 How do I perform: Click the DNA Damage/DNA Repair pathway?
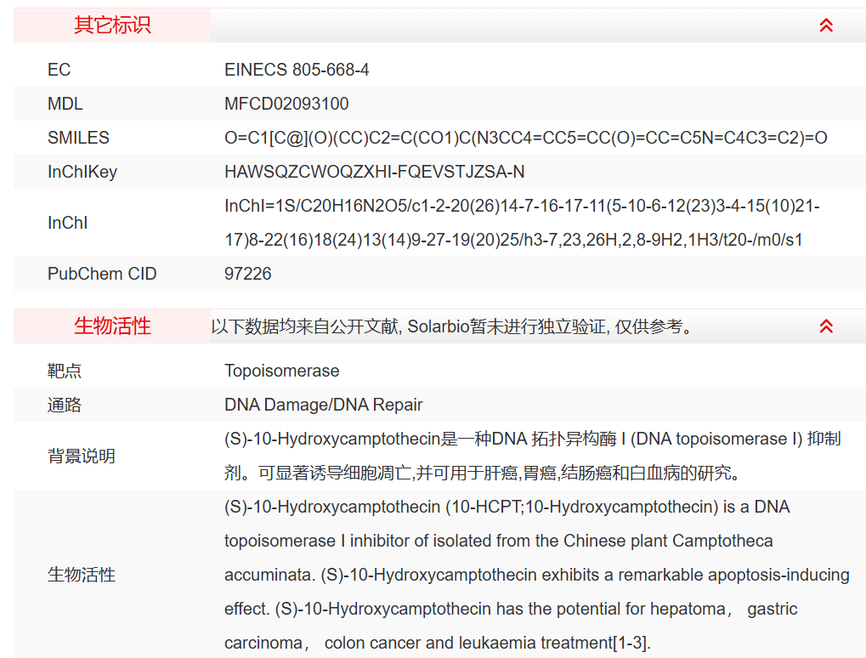tap(323, 405)
